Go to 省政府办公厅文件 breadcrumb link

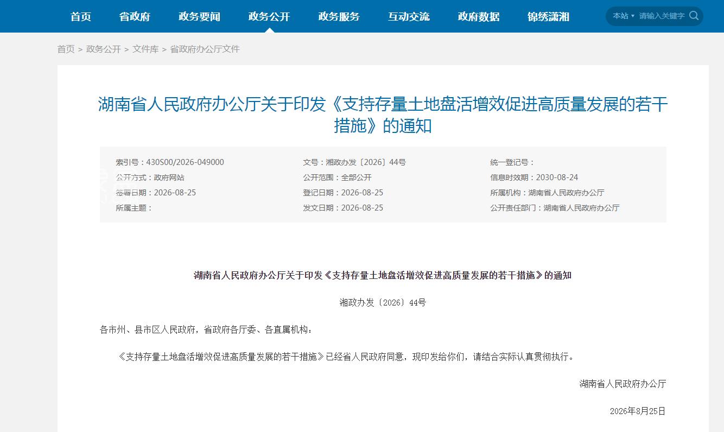click(205, 49)
